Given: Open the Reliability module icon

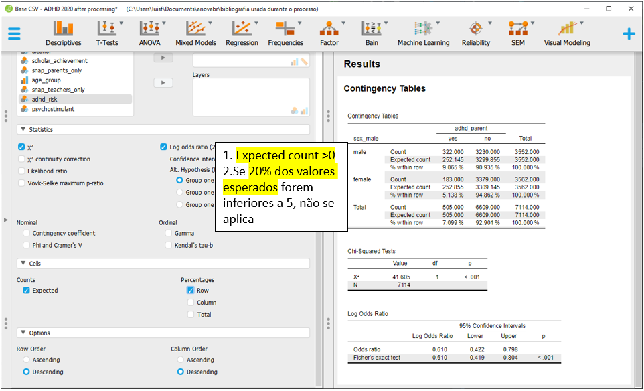Looking at the screenshot, I should coord(475,33).
